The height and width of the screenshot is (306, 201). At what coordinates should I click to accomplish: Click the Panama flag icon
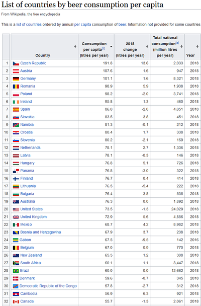(x=16, y=171)
